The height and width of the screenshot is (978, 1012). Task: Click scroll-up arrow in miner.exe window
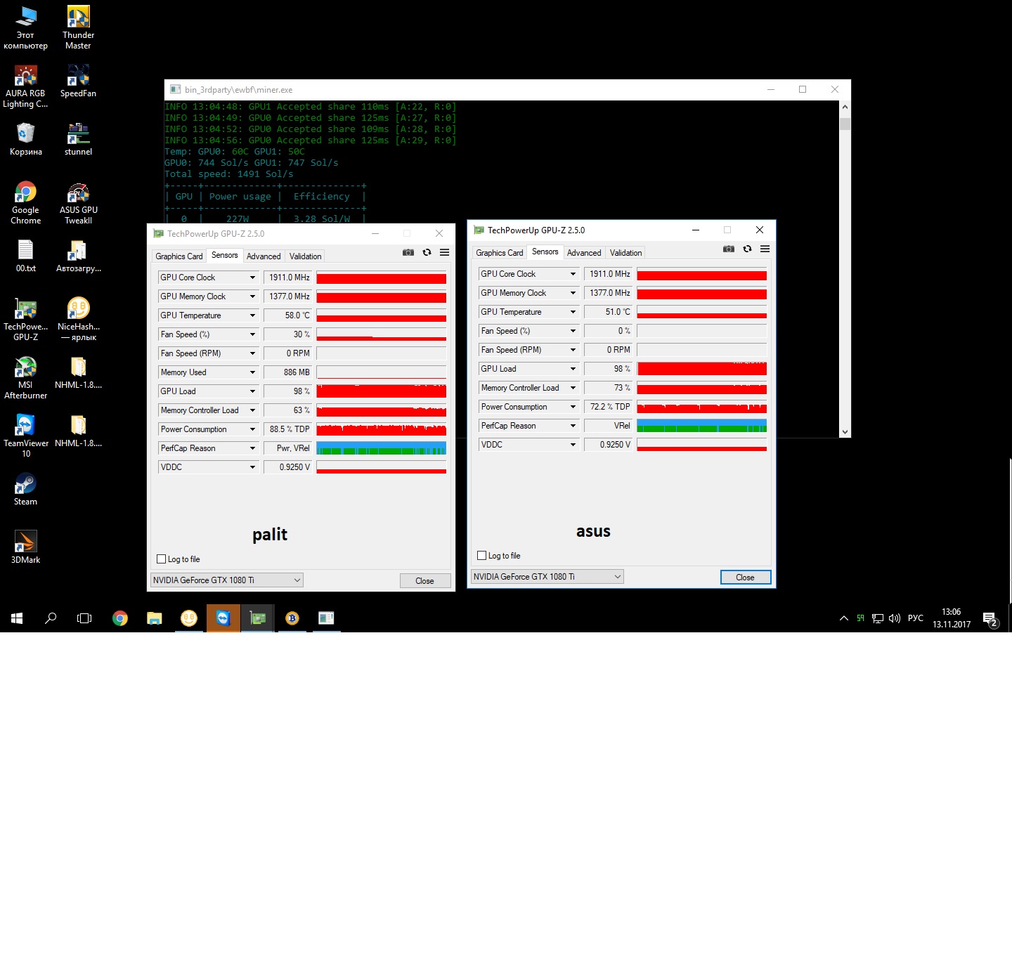pos(845,107)
